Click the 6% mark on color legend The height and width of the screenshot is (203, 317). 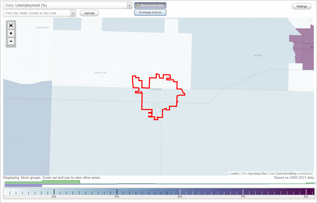pyautogui.click(x=180, y=197)
